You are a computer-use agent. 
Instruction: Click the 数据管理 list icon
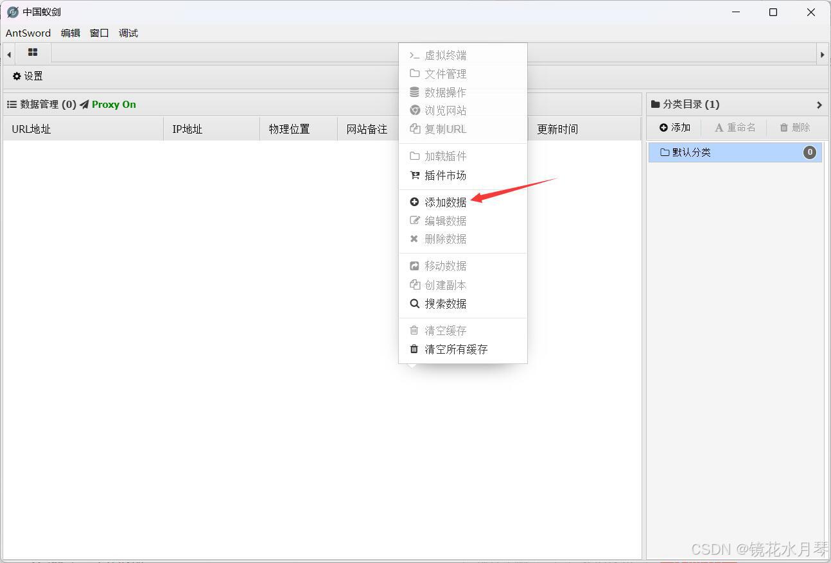tap(12, 104)
